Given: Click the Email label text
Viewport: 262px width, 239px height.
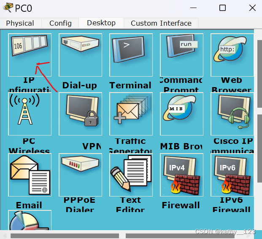Looking at the screenshot, I should click(x=29, y=205).
